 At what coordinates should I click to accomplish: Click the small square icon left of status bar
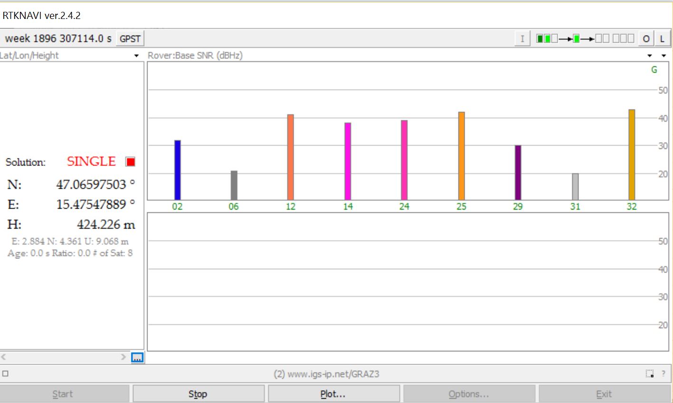(x=5, y=374)
